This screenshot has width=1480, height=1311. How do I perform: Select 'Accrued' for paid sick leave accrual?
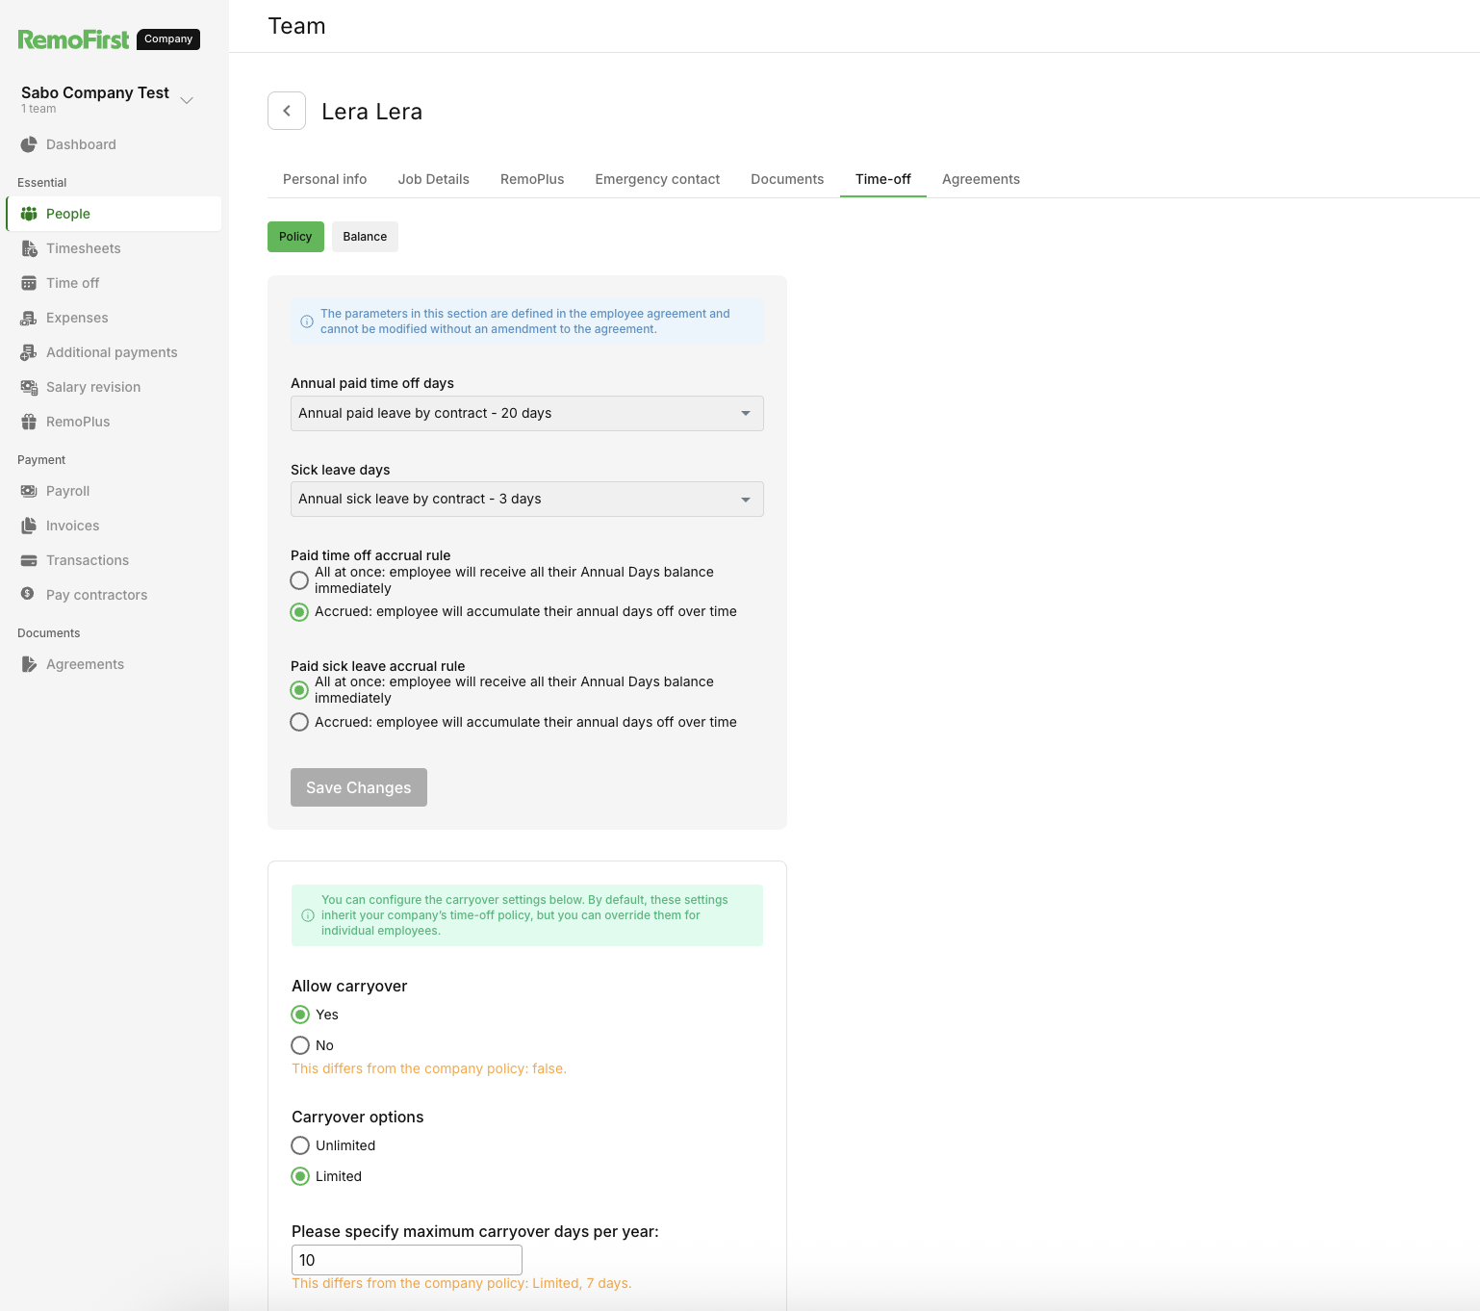point(299,722)
